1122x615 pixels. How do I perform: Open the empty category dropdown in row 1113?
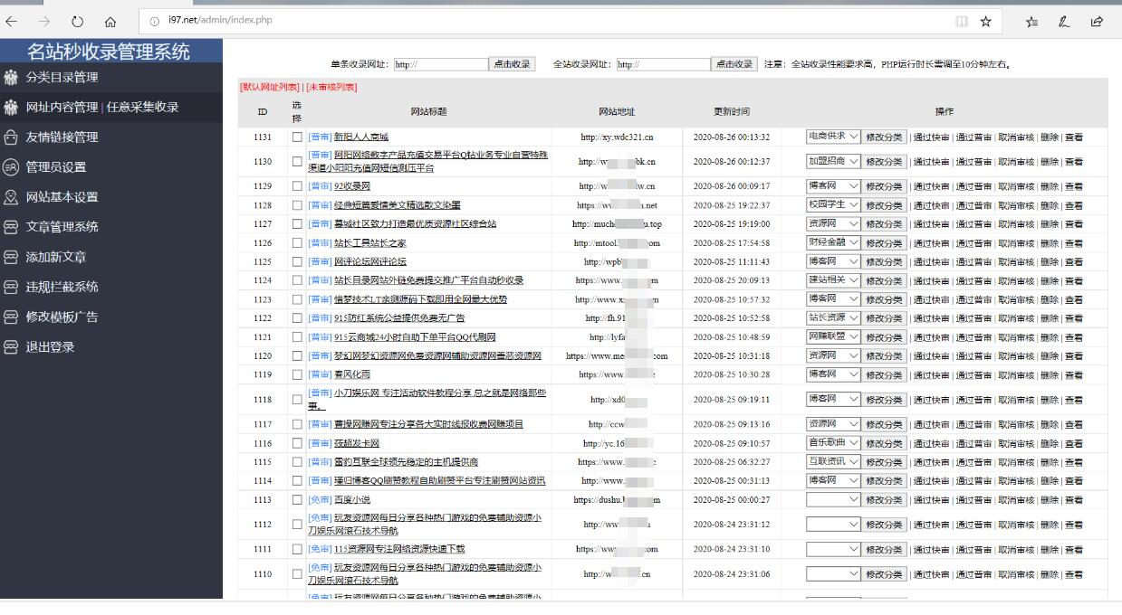click(x=833, y=499)
